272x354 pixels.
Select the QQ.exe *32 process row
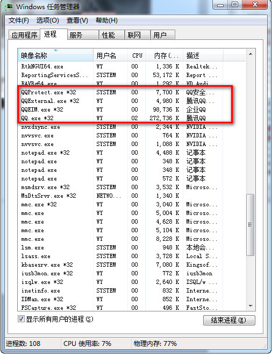tap(132, 118)
